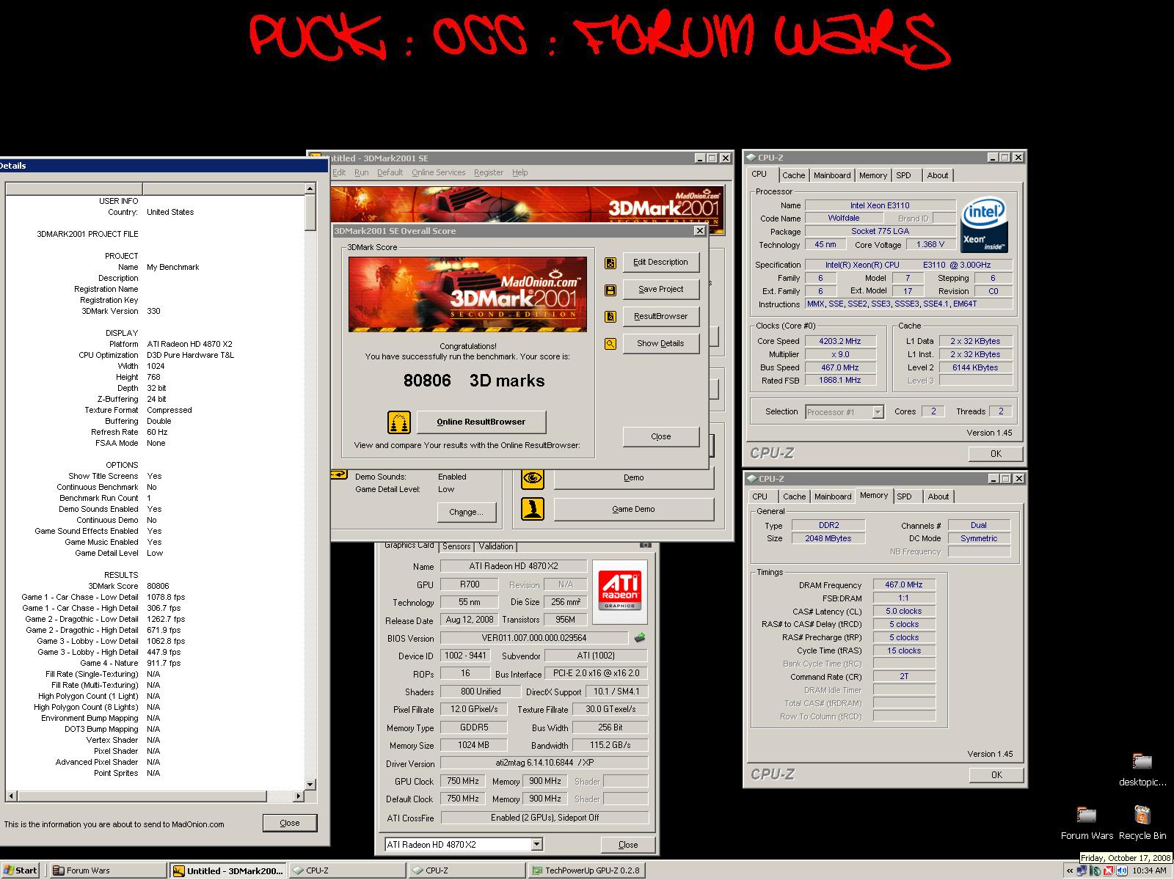Click the GPU-Z BIOS save chip icon
The height and width of the screenshot is (880, 1174).
point(640,638)
